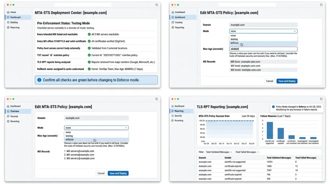The width and height of the screenshot is (330, 184).
Task: Click failed messages cell showing 19
Action: [x=296, y=170]
